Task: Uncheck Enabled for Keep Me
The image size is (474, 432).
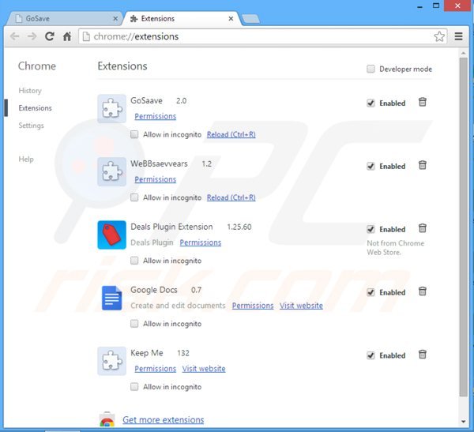Action: point(371,355)
